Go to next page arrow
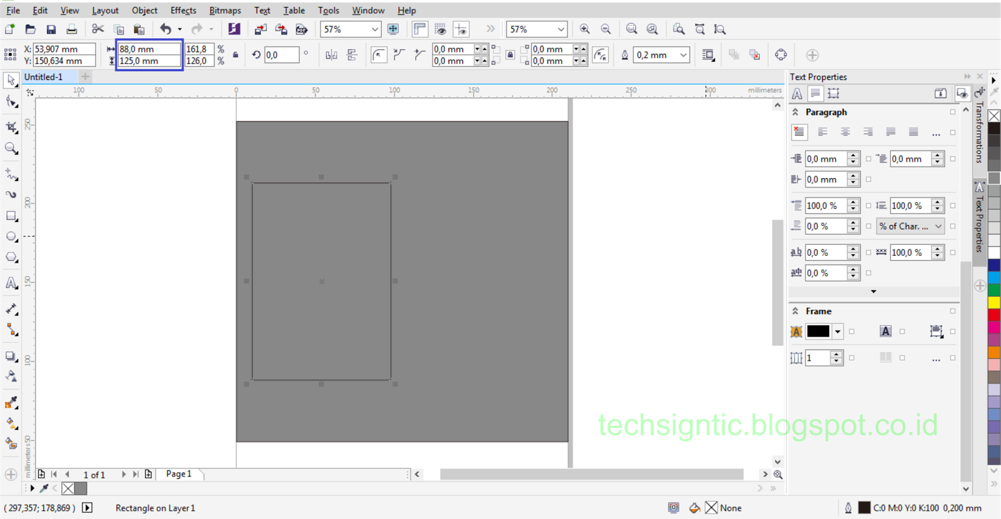Viewport: 1001px width, 519px height. pyautogui.click(x=123, y=475)
